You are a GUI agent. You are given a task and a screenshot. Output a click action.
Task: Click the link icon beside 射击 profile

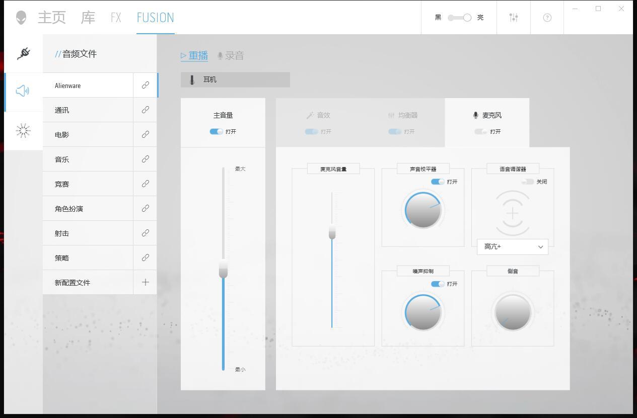[145, 233]
